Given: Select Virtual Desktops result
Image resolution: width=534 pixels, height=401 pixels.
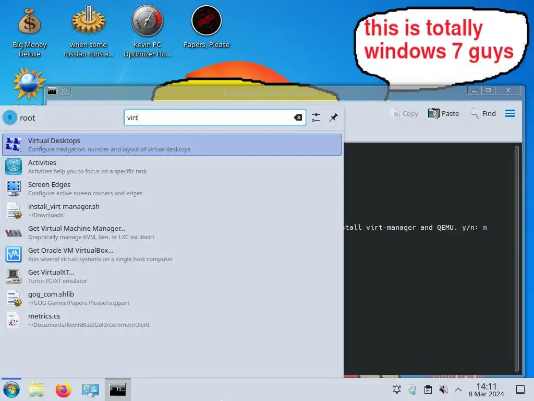Looking at the screenshot, I should (172, 145).
